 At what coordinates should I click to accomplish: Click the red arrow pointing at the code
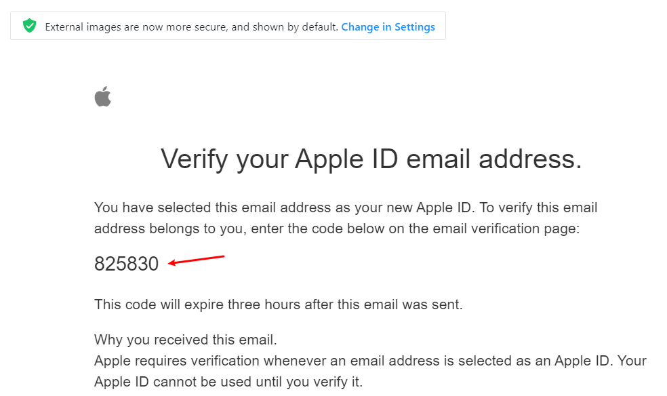196,260
